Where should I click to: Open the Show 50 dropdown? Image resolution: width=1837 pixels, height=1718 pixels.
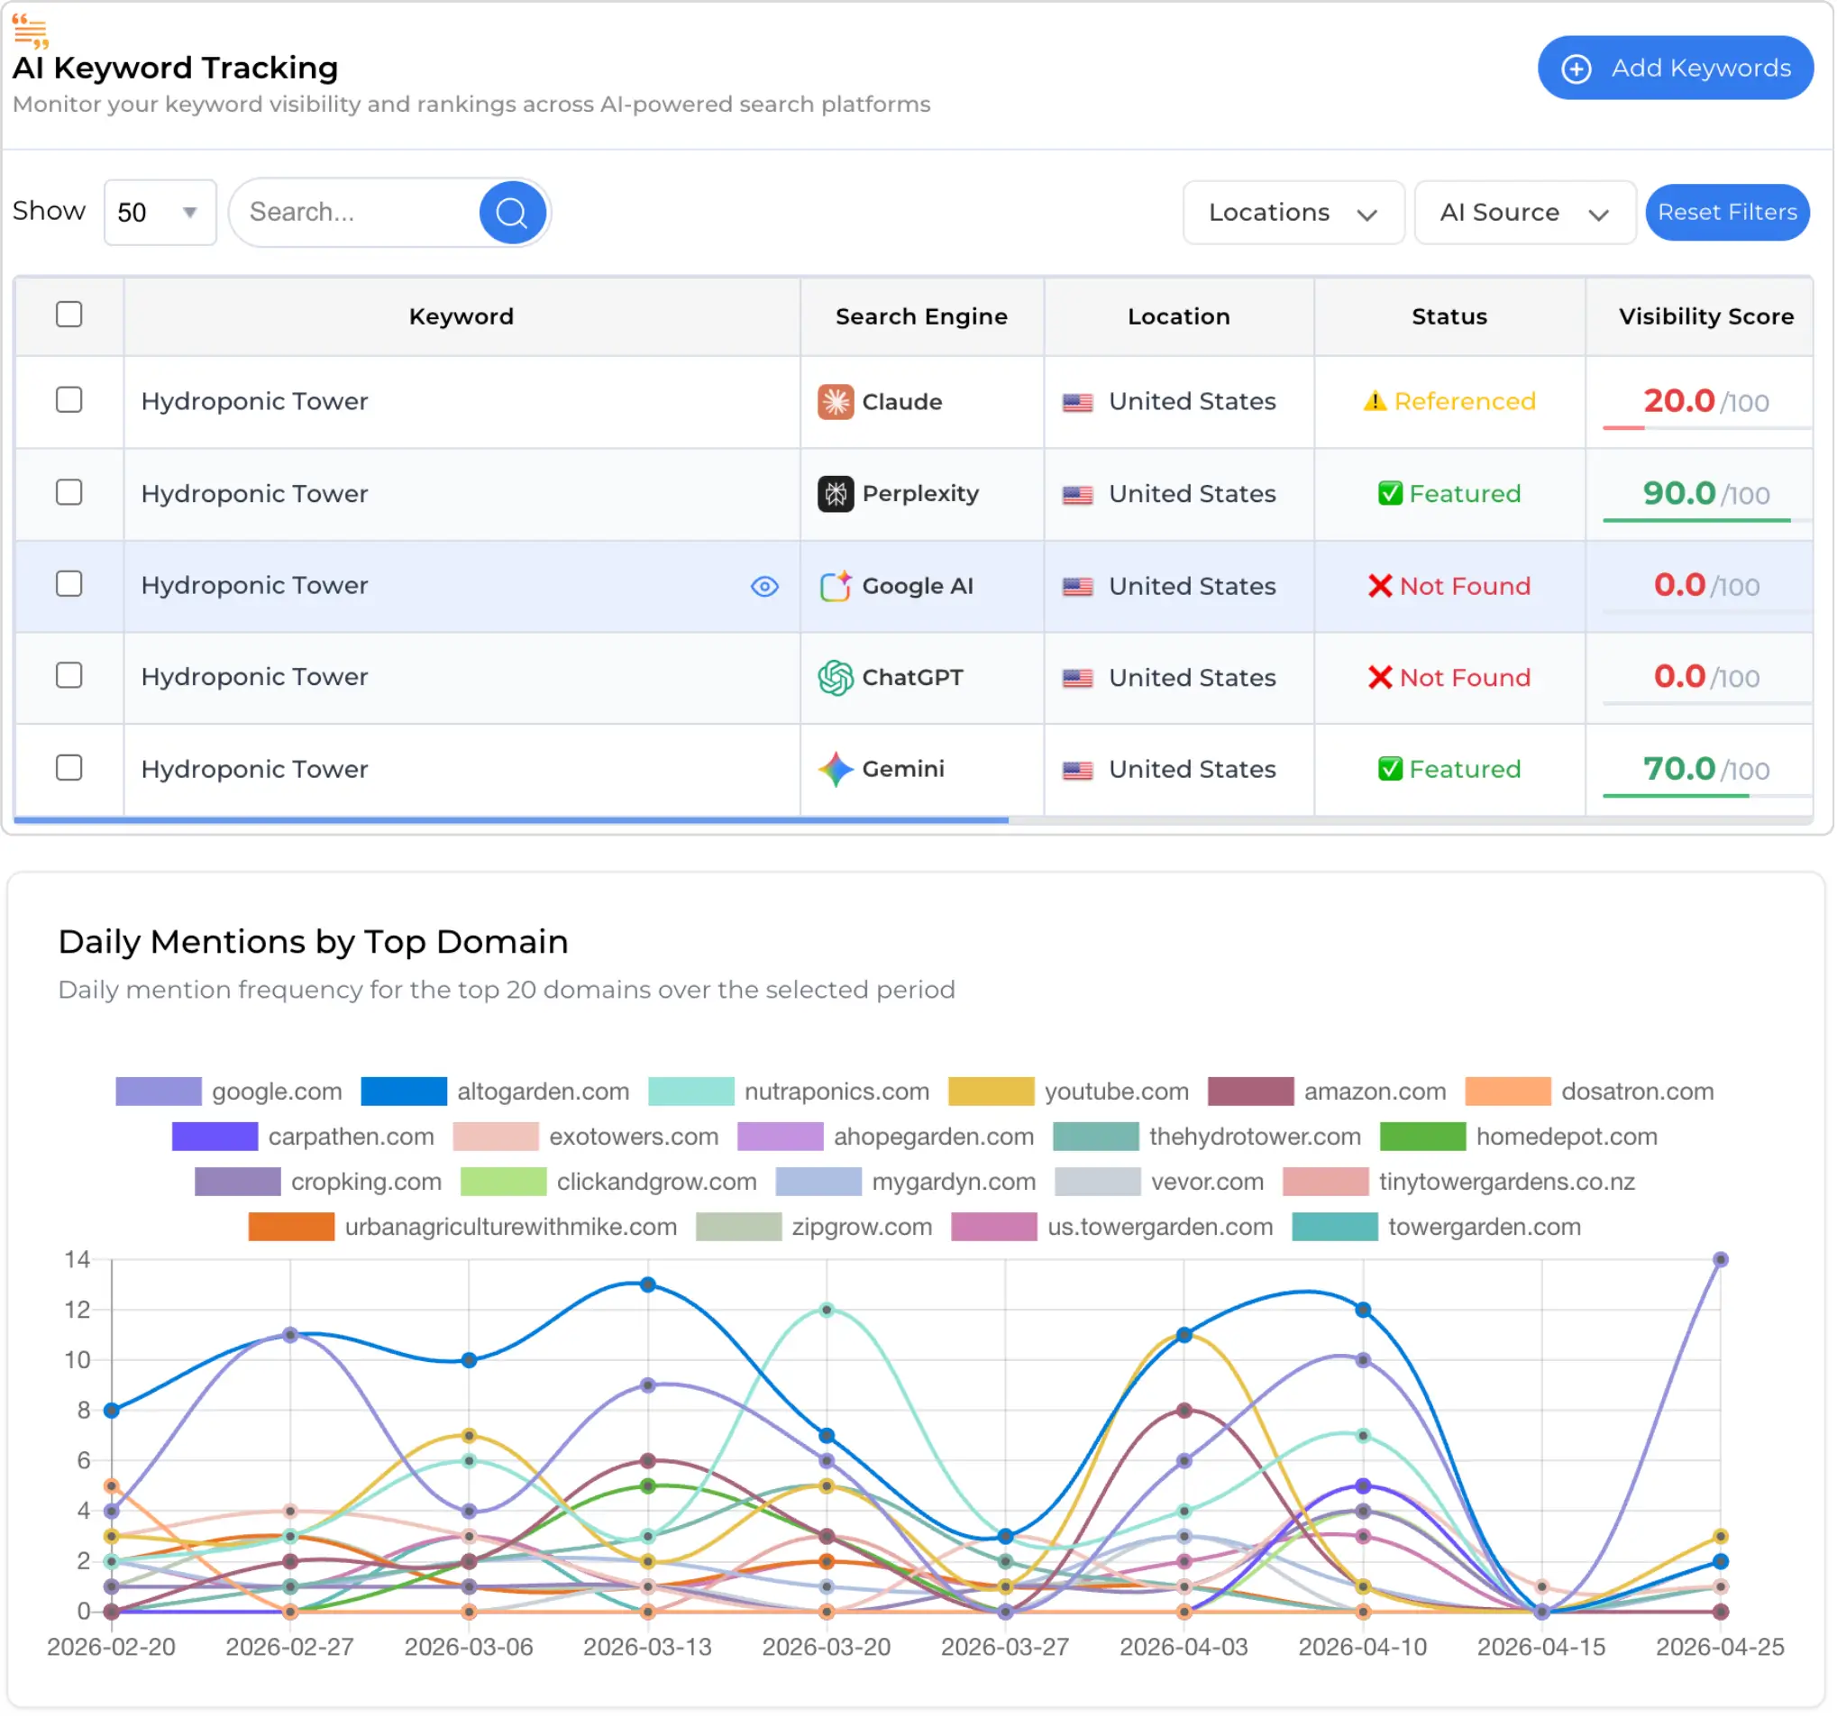[159, 213]
